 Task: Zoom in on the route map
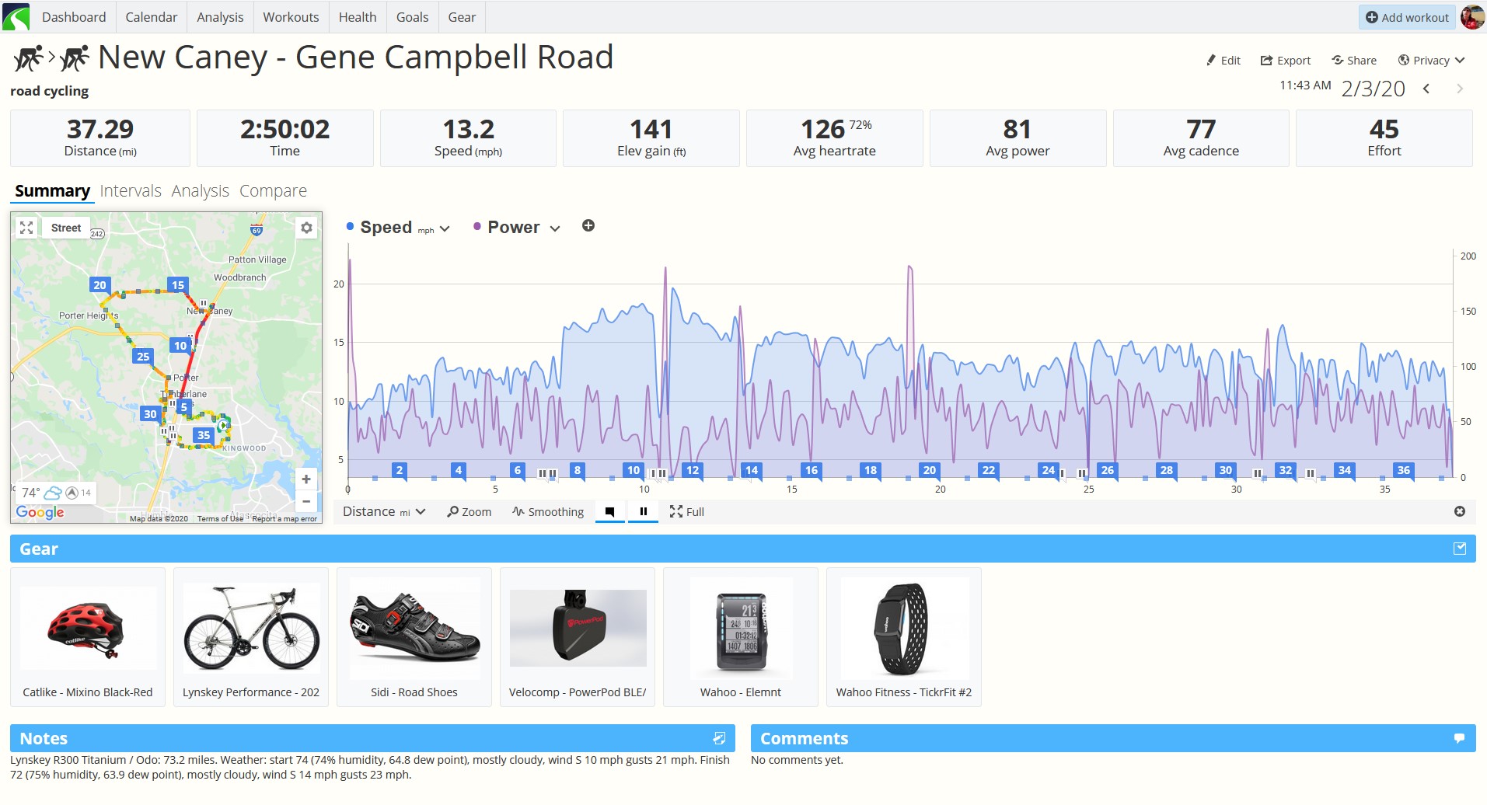(x=306, y=479)
